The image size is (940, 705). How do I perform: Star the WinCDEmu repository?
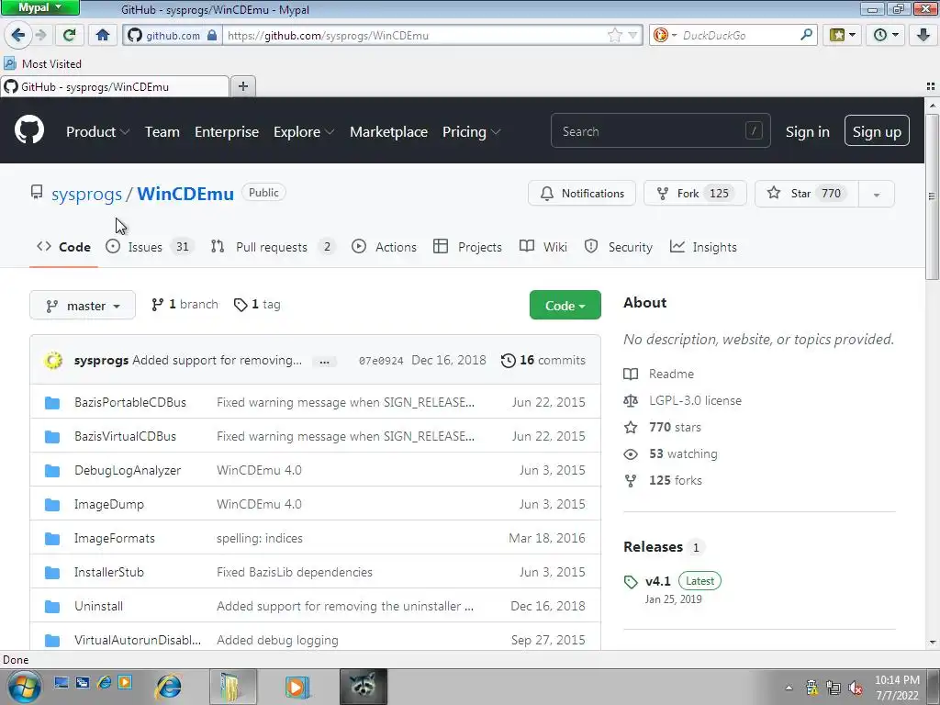pyautogui.click(x=806, y=194)
